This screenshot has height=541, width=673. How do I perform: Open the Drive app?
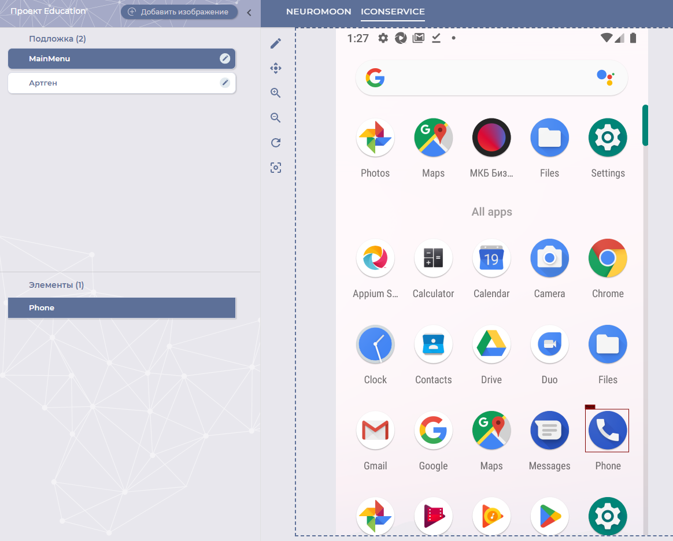coord(491,344)
